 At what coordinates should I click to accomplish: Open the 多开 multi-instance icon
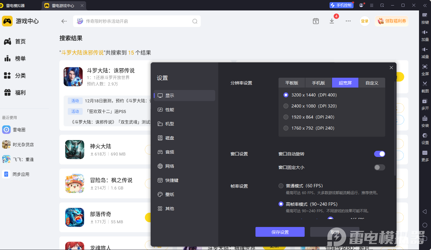point(425,101)
